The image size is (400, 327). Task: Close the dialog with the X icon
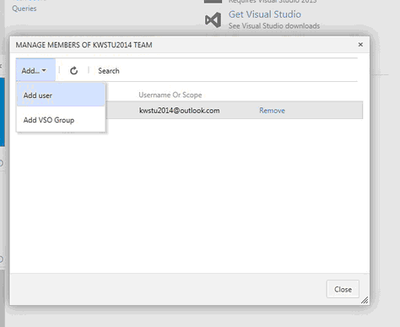(360, 45)
